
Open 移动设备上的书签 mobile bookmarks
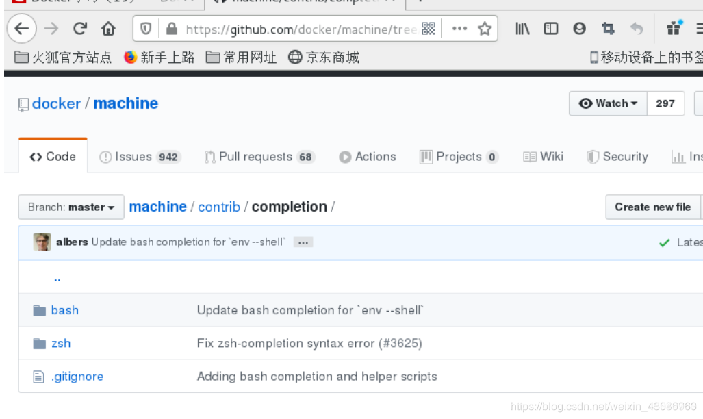point(646,58)
